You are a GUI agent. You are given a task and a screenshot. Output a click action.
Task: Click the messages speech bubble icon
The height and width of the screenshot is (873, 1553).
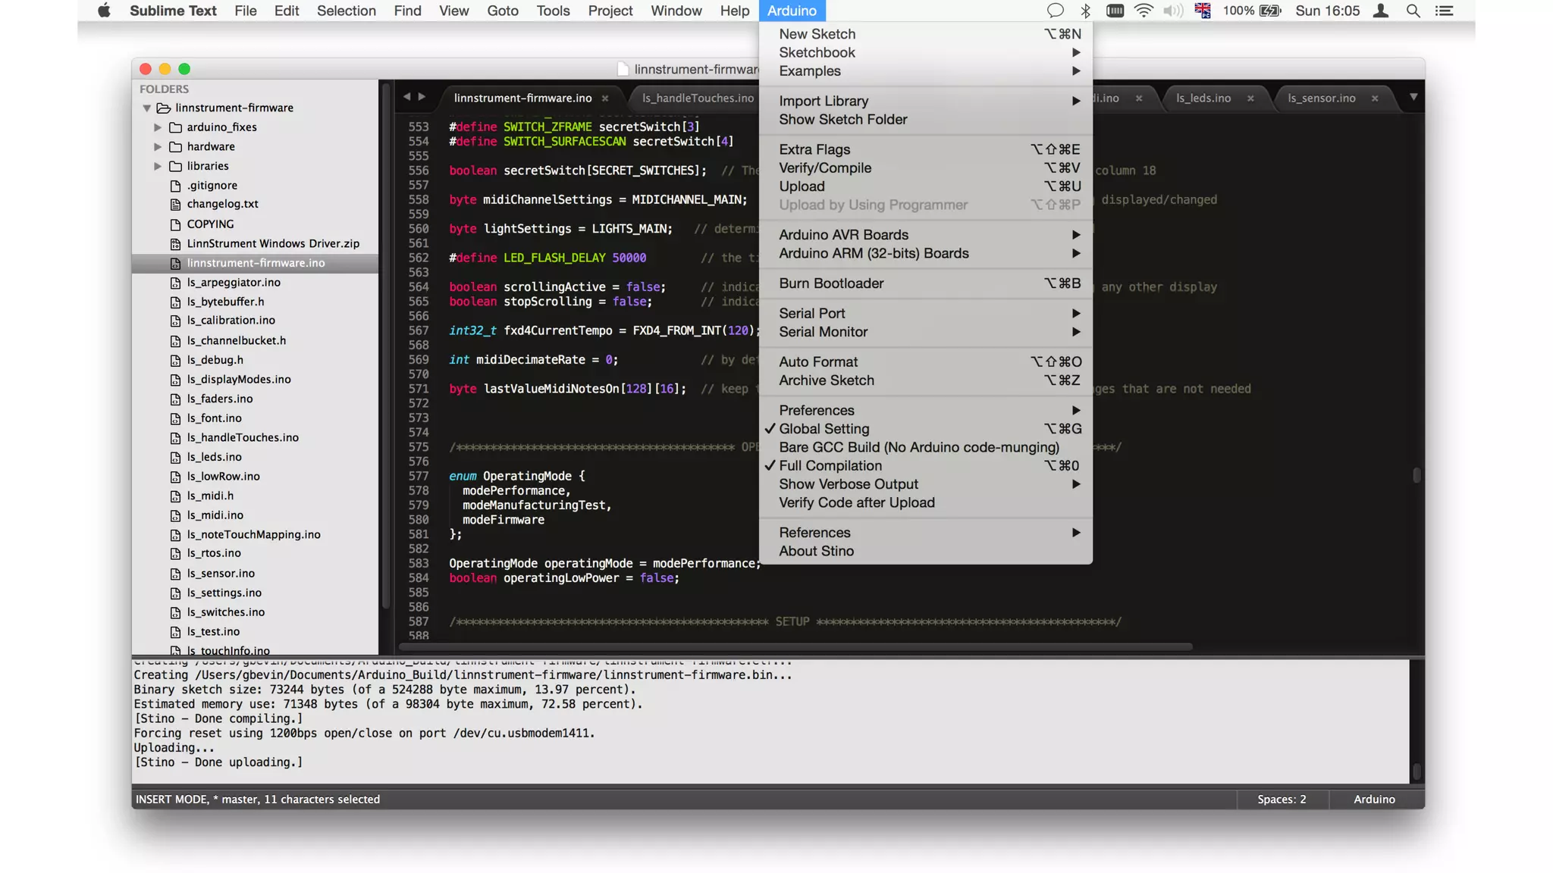pyautogui.click(x=1055, y=11)
